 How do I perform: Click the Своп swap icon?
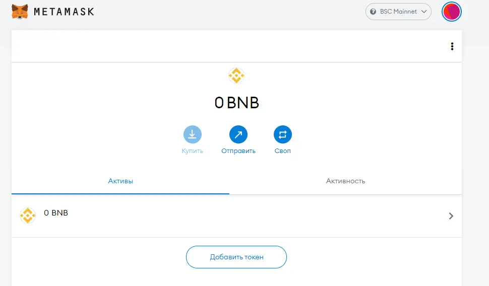pos(282,134)
